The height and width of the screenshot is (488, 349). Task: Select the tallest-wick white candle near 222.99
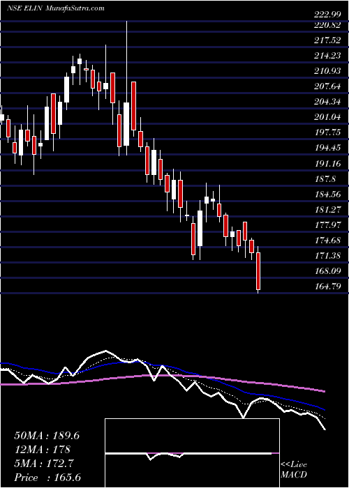coord(126,124)
